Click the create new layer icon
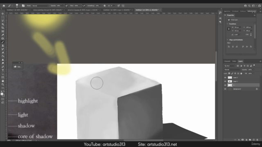The width and height of the screenshot is (262, 147). [x=254, y=140]
